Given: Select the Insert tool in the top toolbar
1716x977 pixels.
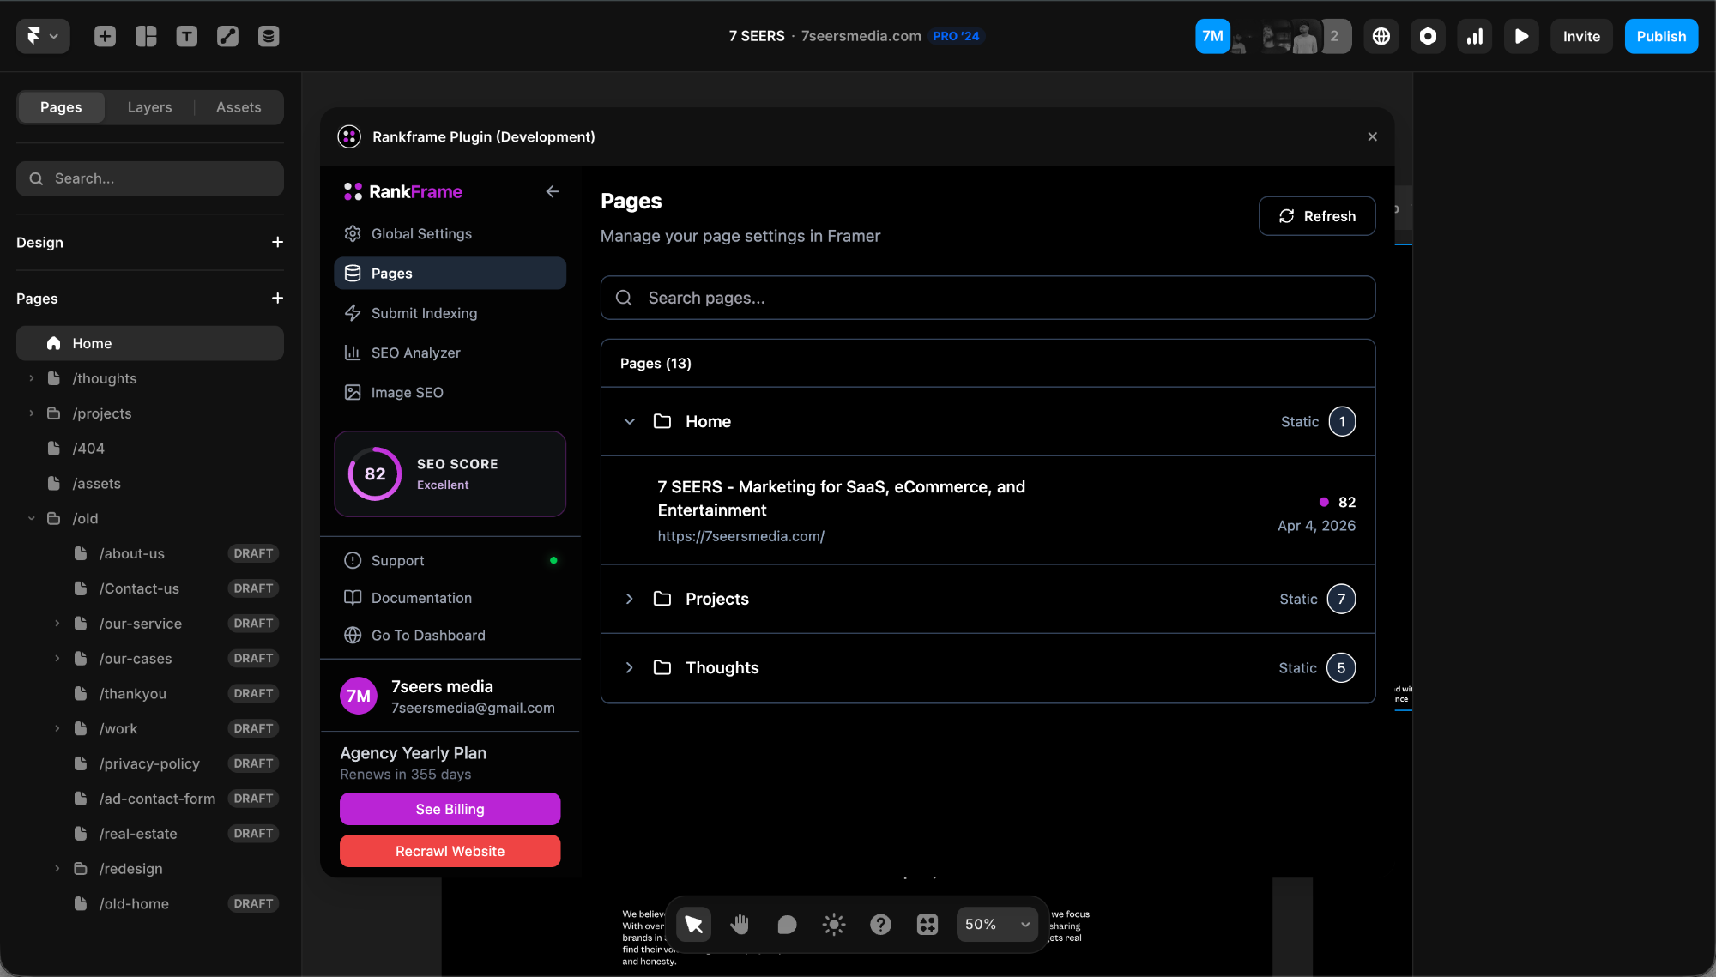Looking at the screenshot, I should (105, 36).
